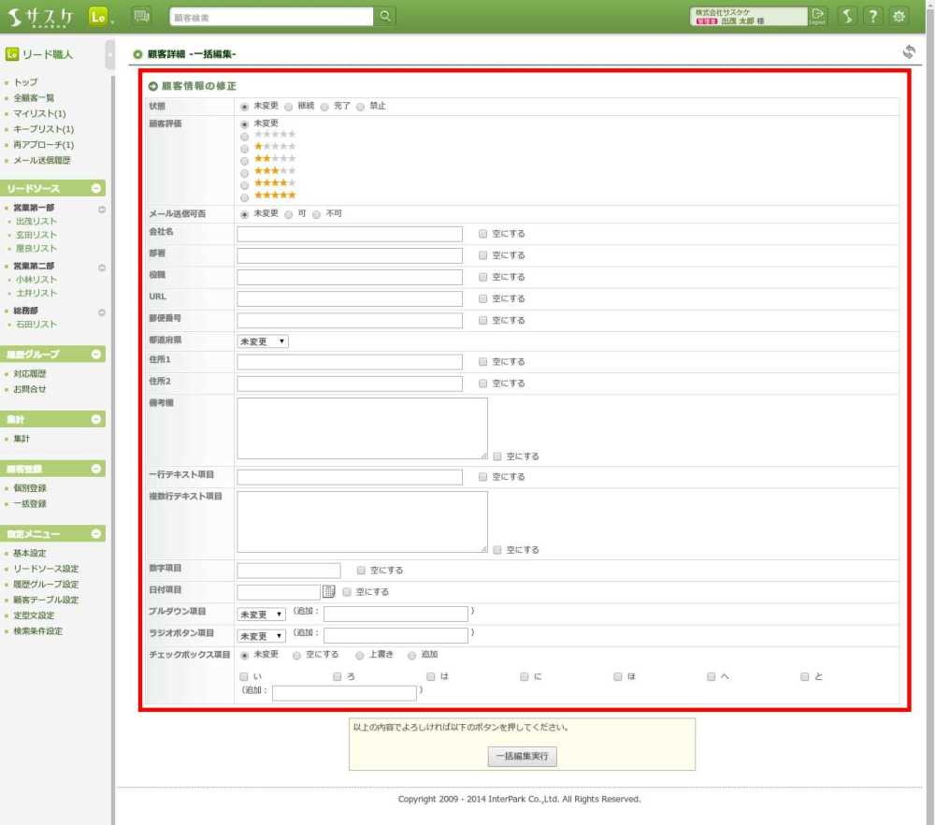
Task: Open the プルダウン項目 dropdown
Action: pos(261,615)
